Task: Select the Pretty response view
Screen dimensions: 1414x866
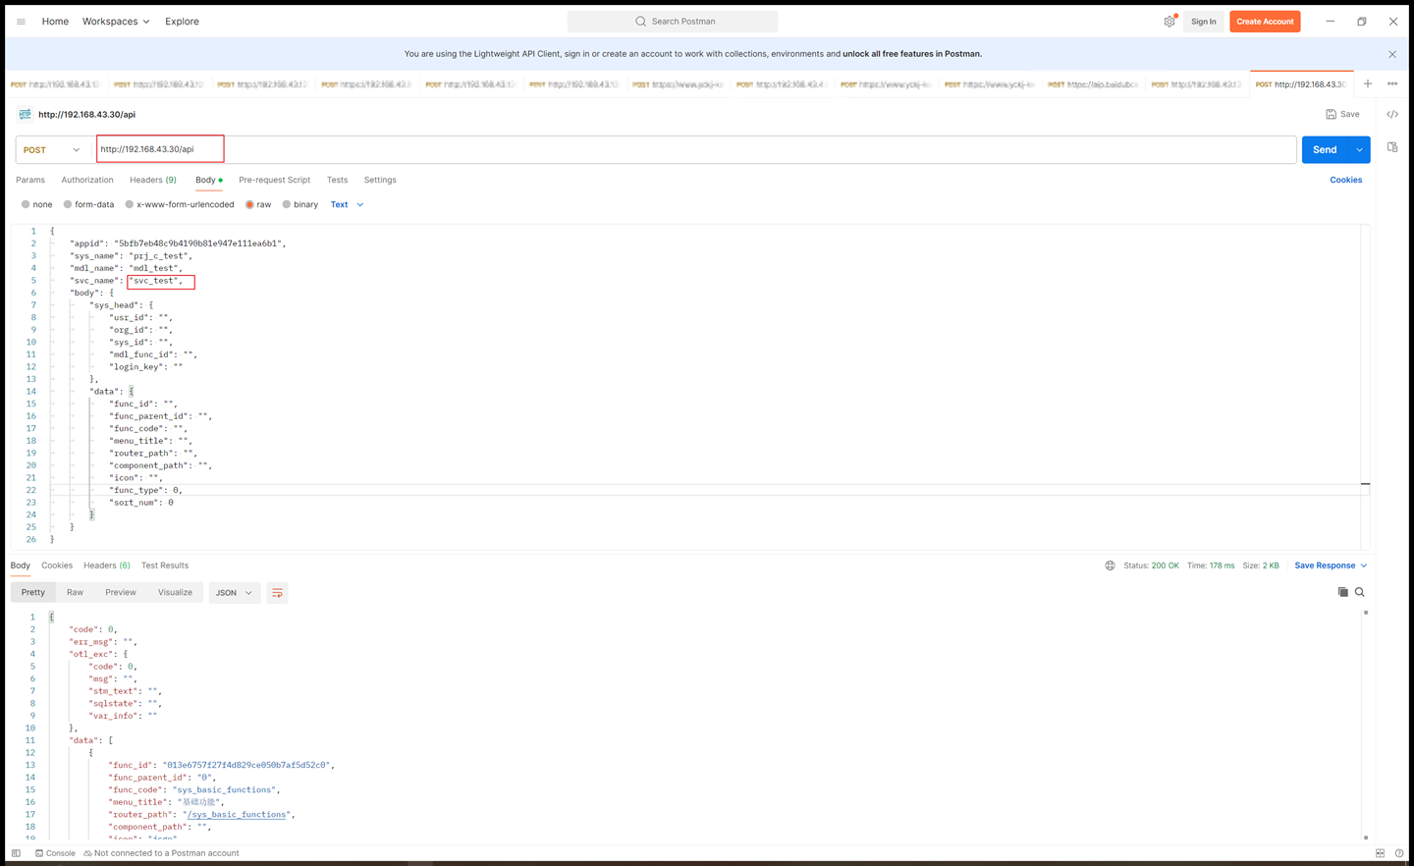Action: 32,593
